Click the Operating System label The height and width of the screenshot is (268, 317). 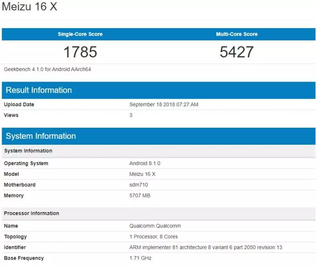coord(26,163)
